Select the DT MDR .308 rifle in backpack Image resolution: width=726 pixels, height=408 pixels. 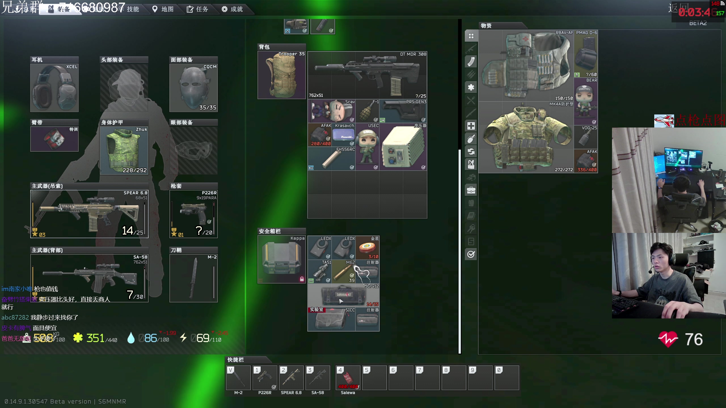[367, 75]
